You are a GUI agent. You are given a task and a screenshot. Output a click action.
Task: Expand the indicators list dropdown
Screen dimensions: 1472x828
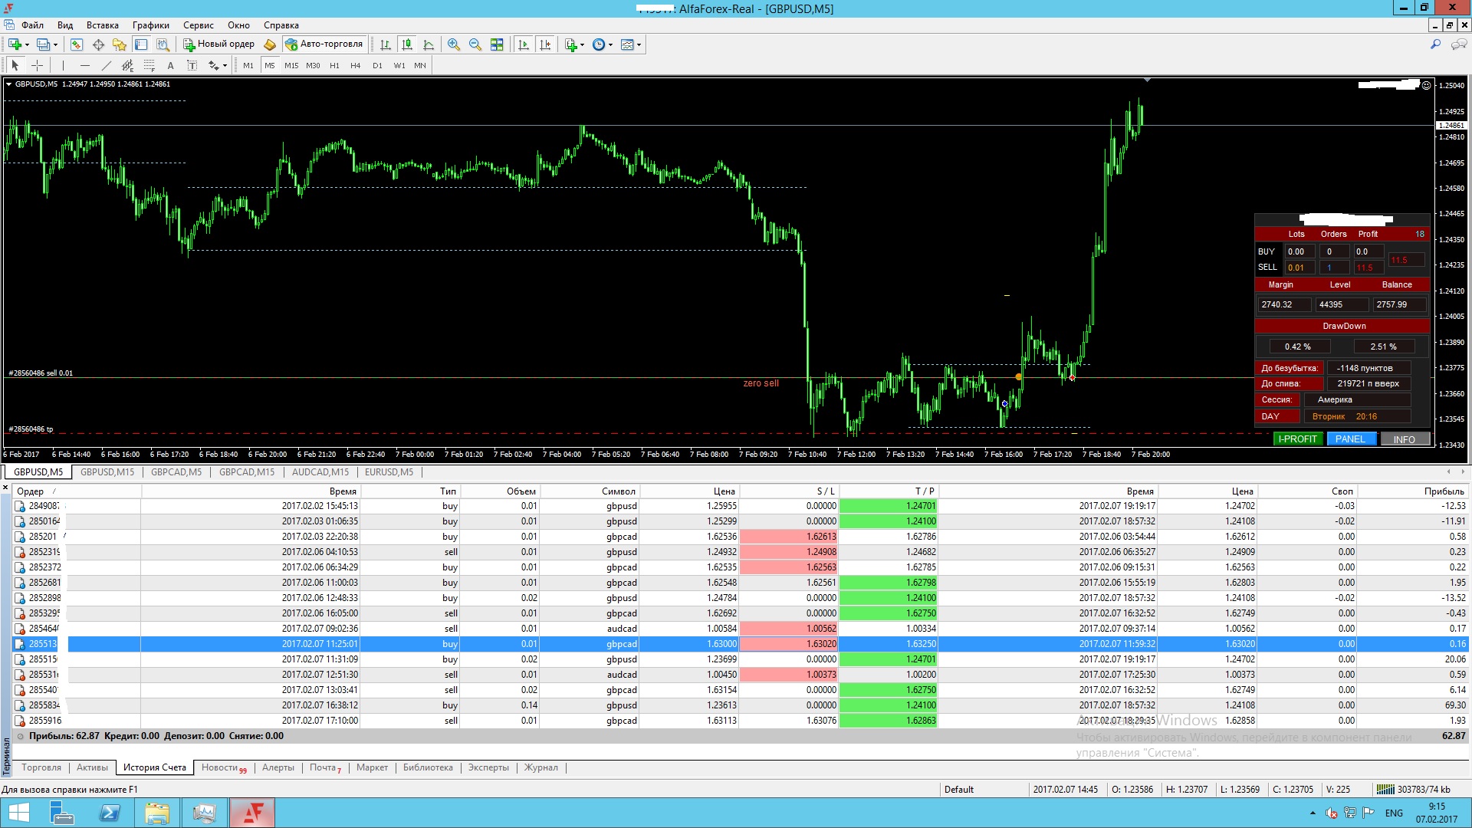point(582,44)
